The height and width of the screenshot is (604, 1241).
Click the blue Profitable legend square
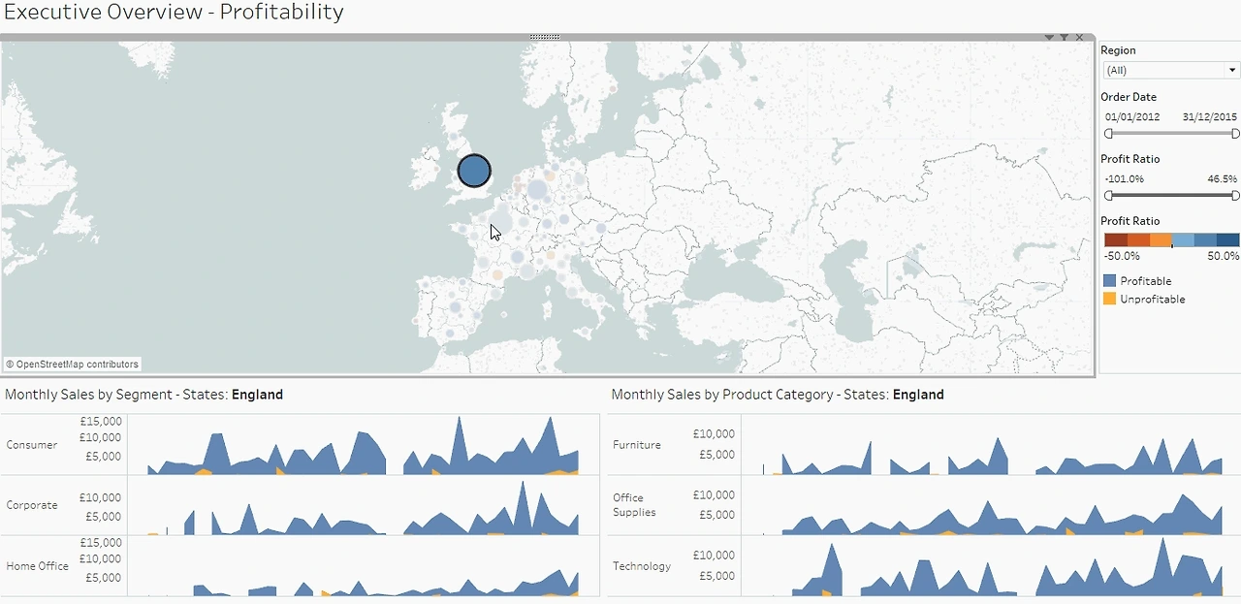click(1109, 280)
